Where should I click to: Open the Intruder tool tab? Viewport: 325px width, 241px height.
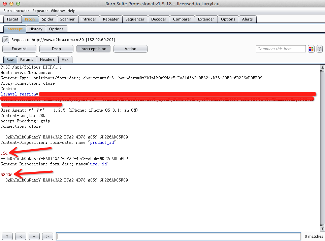(89, 19)
